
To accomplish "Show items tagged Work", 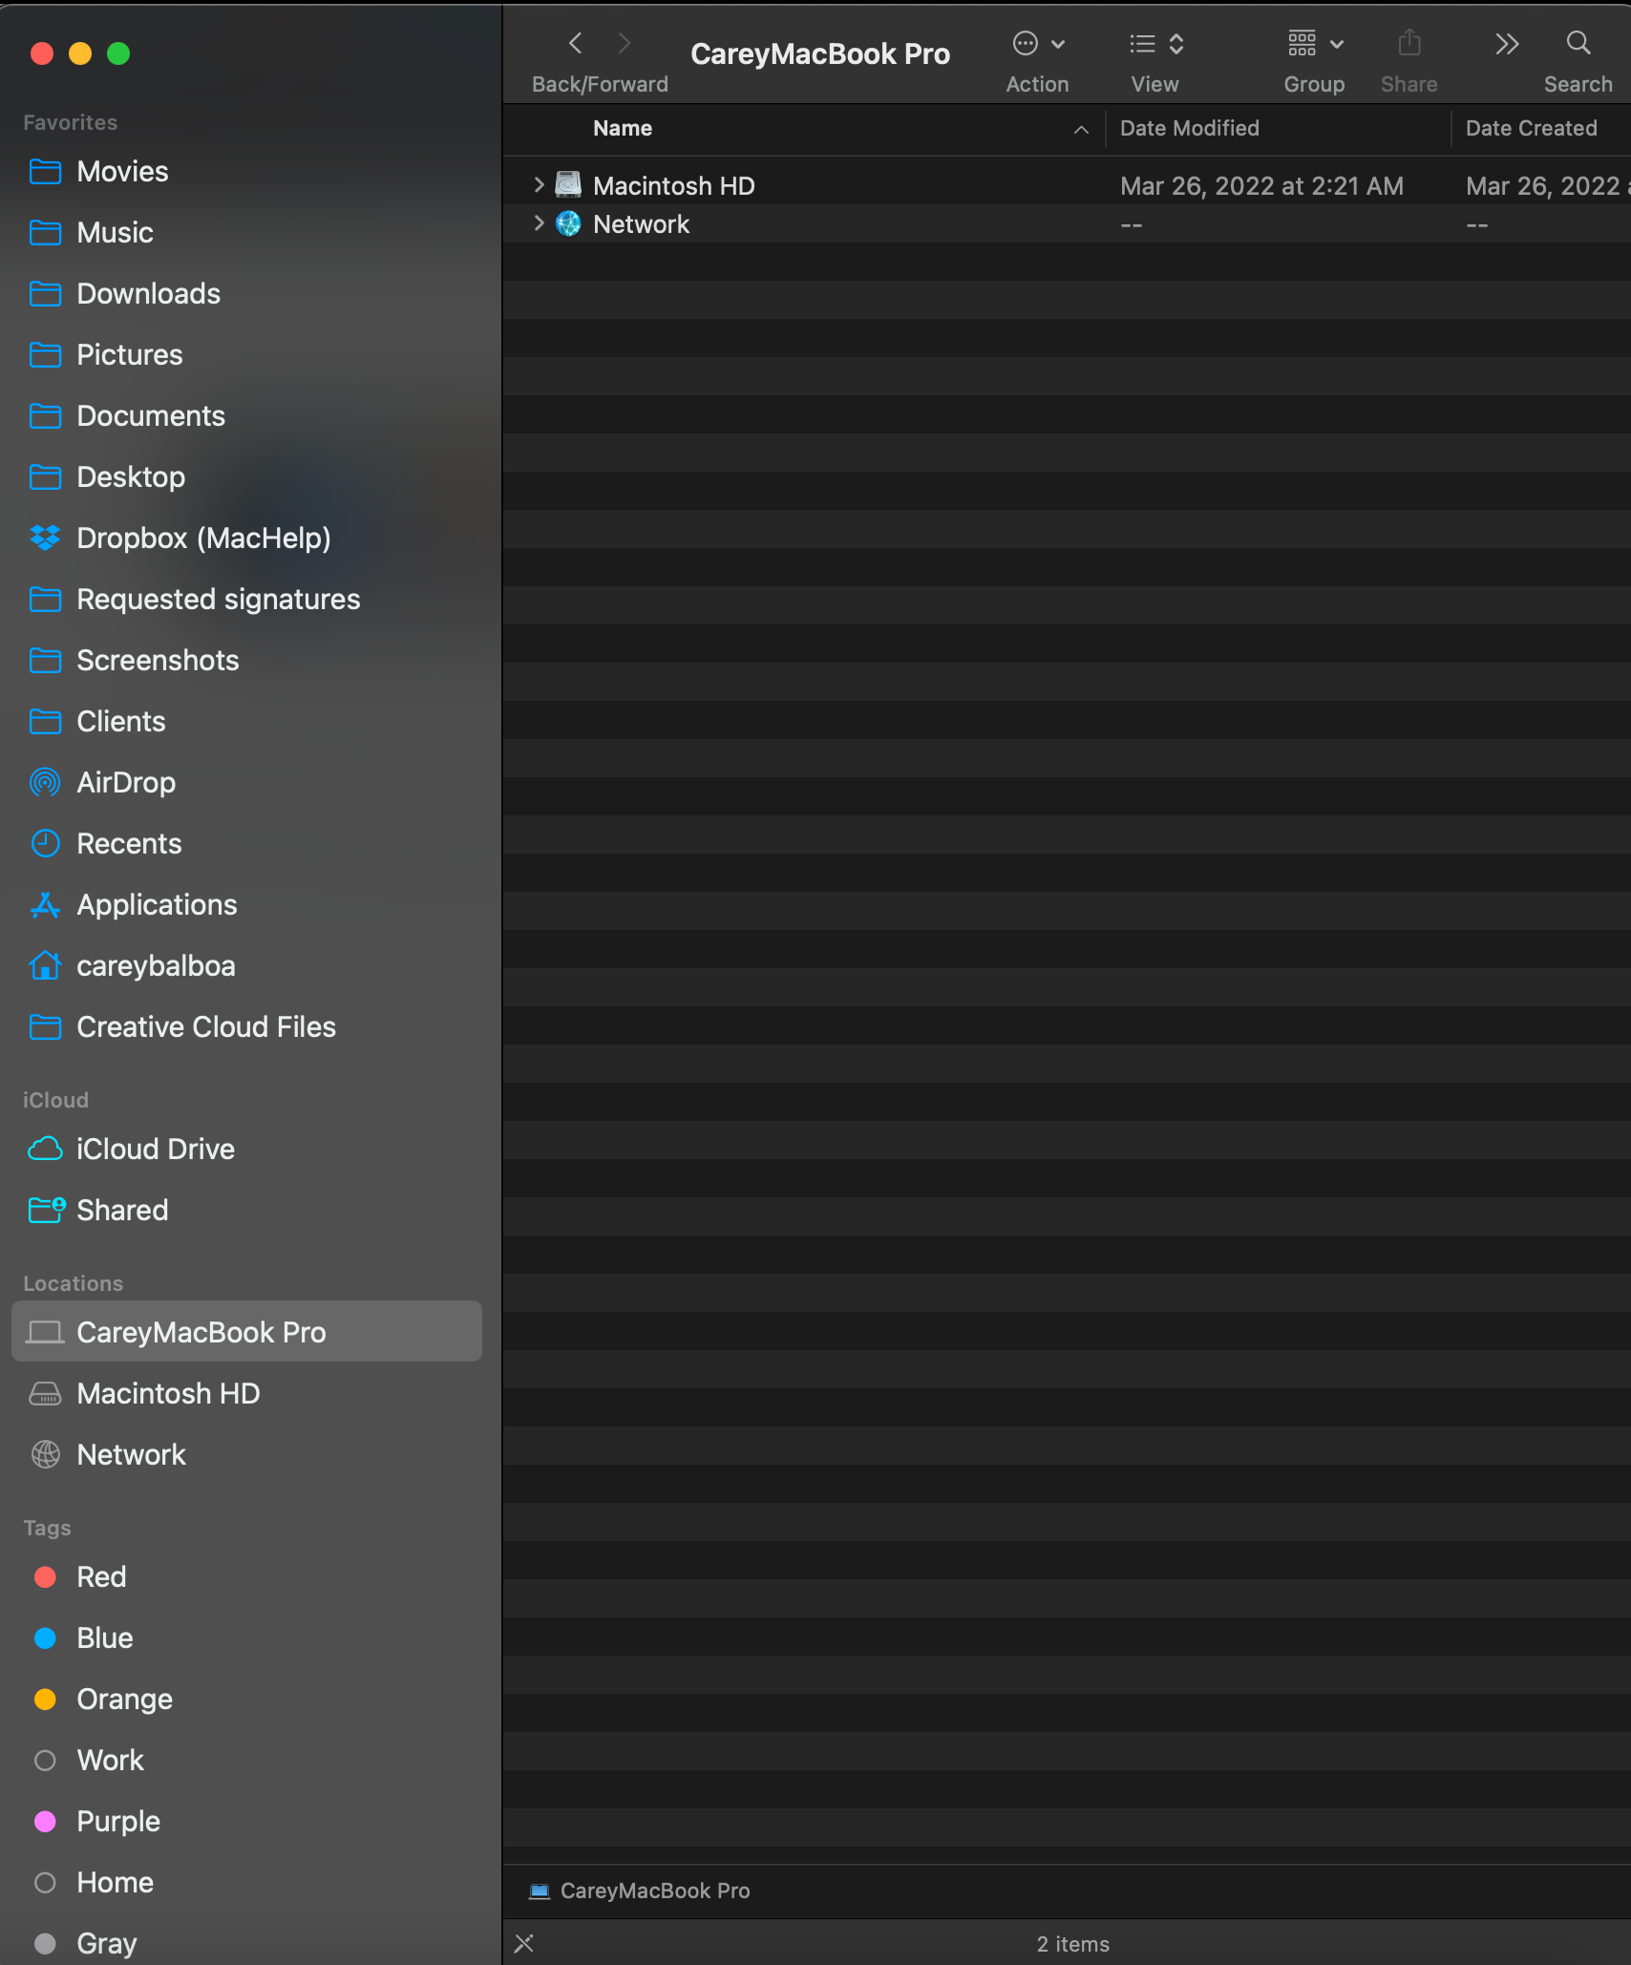I will click(246, 1761).
